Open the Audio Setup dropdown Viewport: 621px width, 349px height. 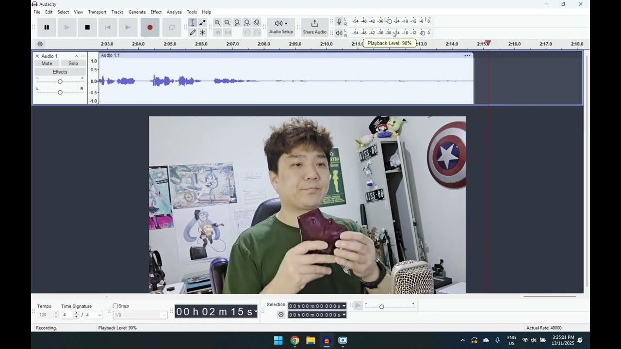pyautogui.click(x=281, y=27)
